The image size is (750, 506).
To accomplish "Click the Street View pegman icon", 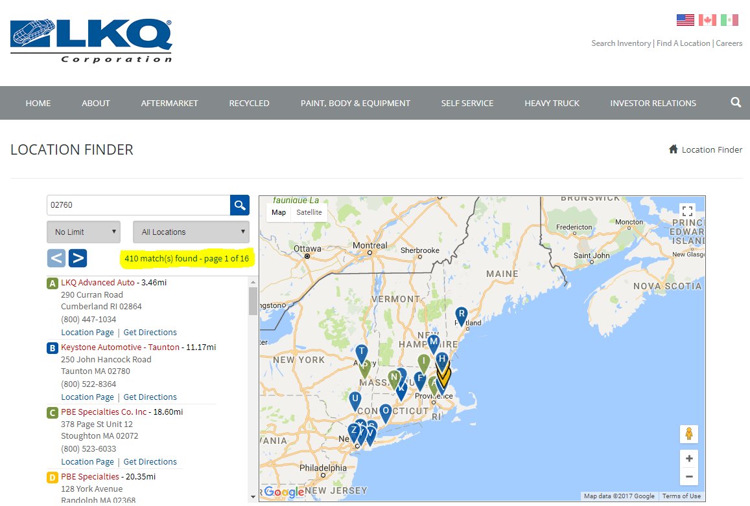I will (x=689, y=434).
